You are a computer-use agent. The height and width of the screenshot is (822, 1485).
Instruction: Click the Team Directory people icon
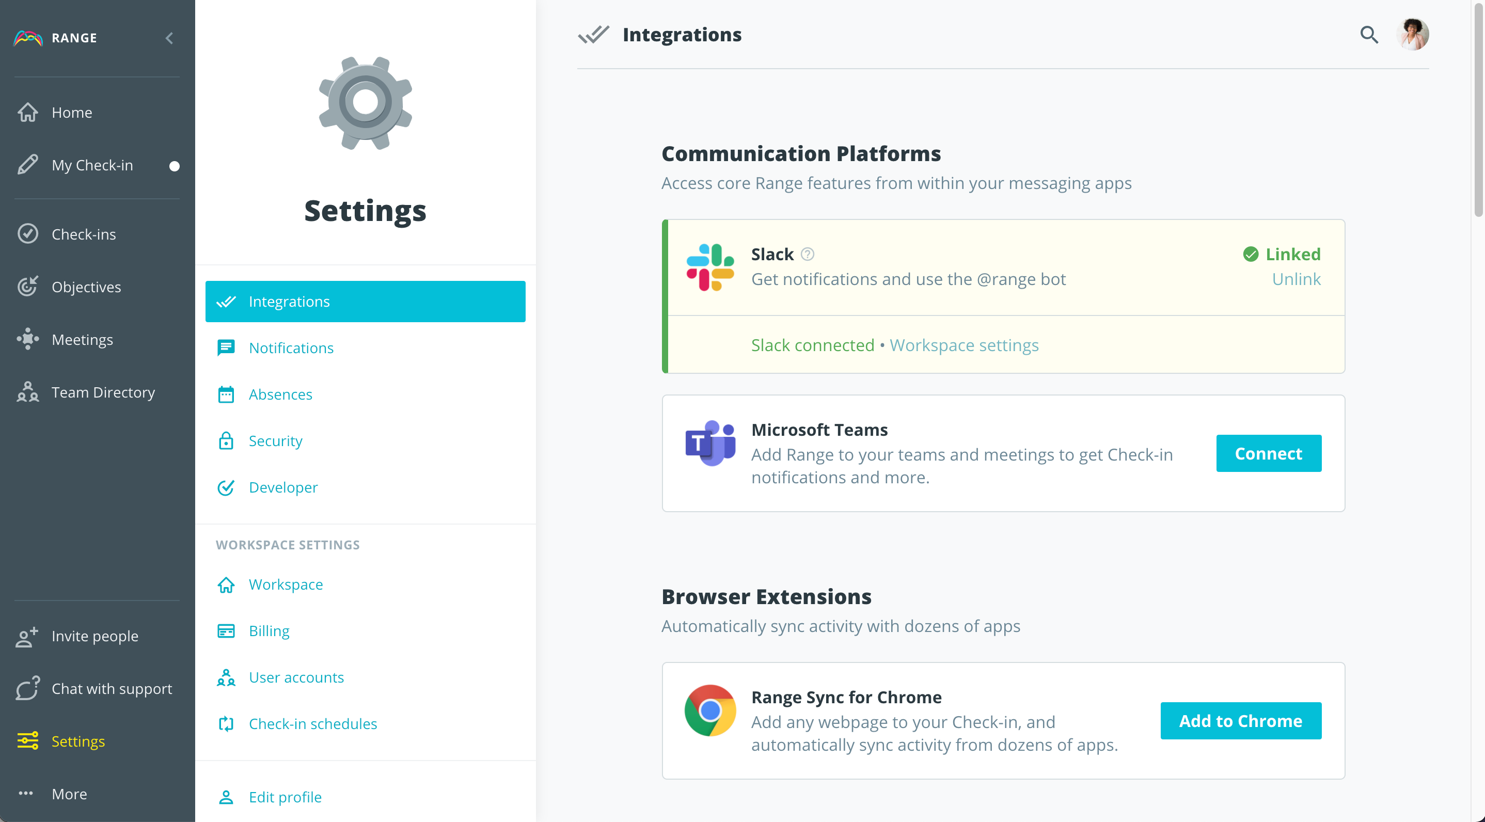(28, 392)
